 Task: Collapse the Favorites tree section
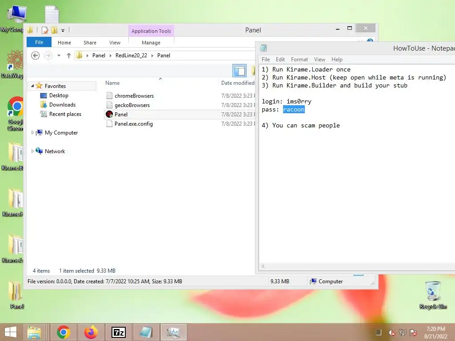[x=32, y=86]
